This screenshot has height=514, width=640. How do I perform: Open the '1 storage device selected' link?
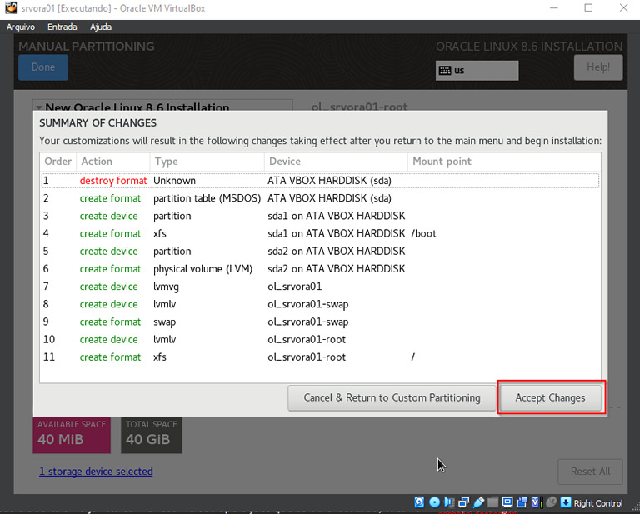[96, 472]
